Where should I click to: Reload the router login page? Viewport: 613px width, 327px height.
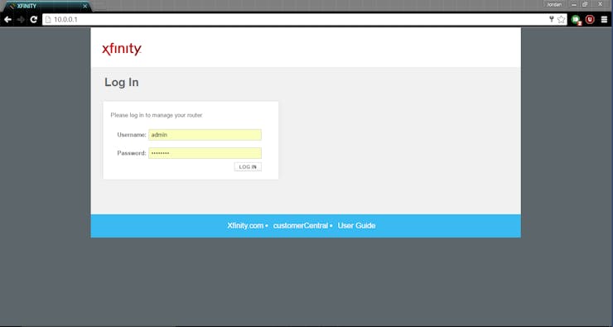click(x=34, y=20)
